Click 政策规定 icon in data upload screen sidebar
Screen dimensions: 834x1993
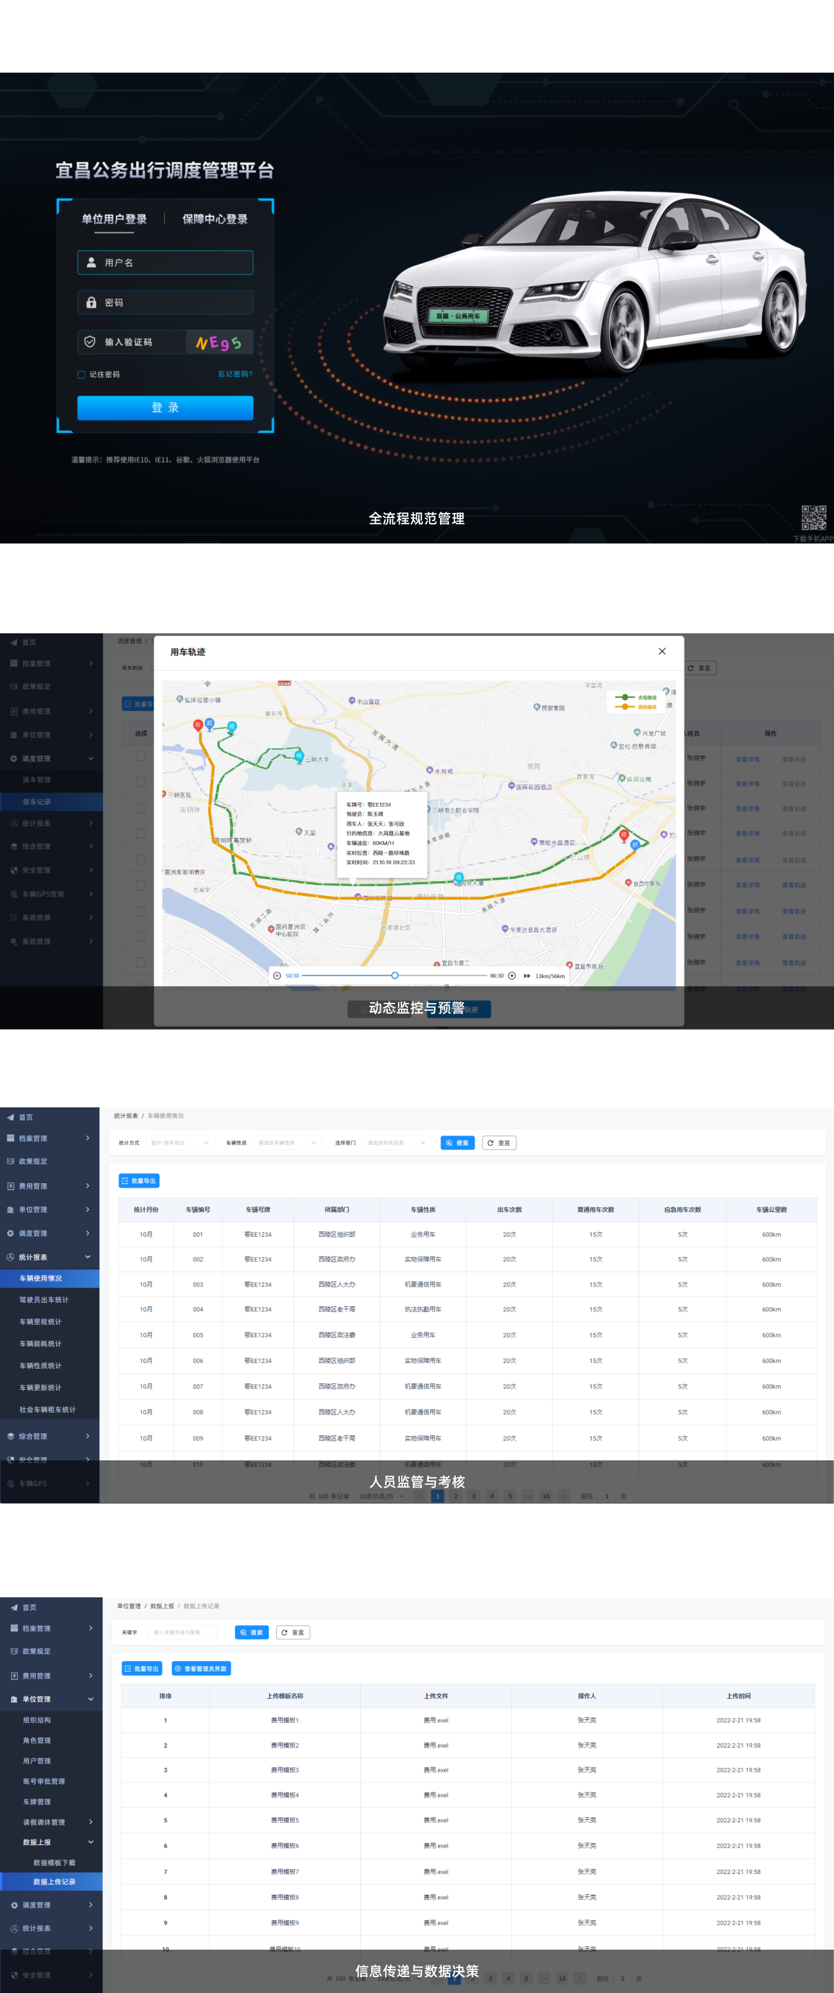(14, 1651)
